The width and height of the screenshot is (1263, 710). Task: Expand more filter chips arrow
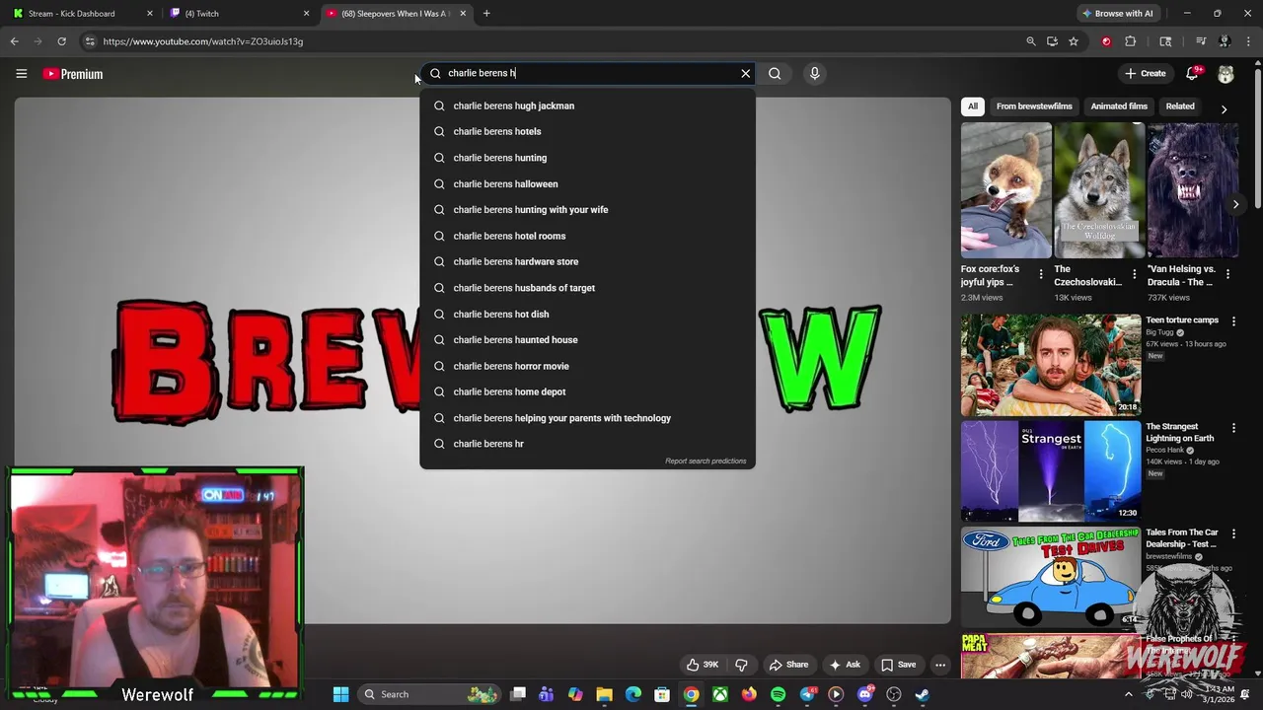[1224, 108]
